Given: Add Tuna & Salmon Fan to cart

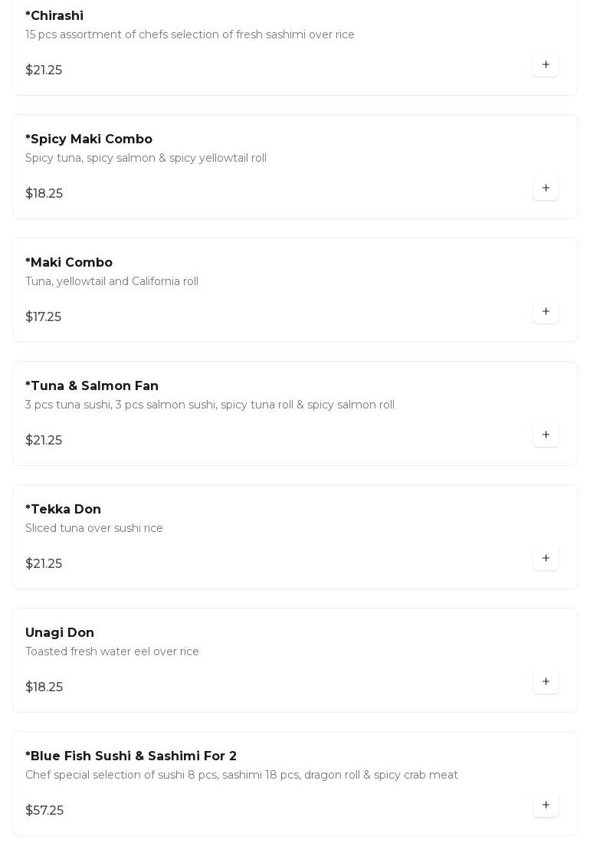Looking at the screenshot, I should click(x=546, y=435).
